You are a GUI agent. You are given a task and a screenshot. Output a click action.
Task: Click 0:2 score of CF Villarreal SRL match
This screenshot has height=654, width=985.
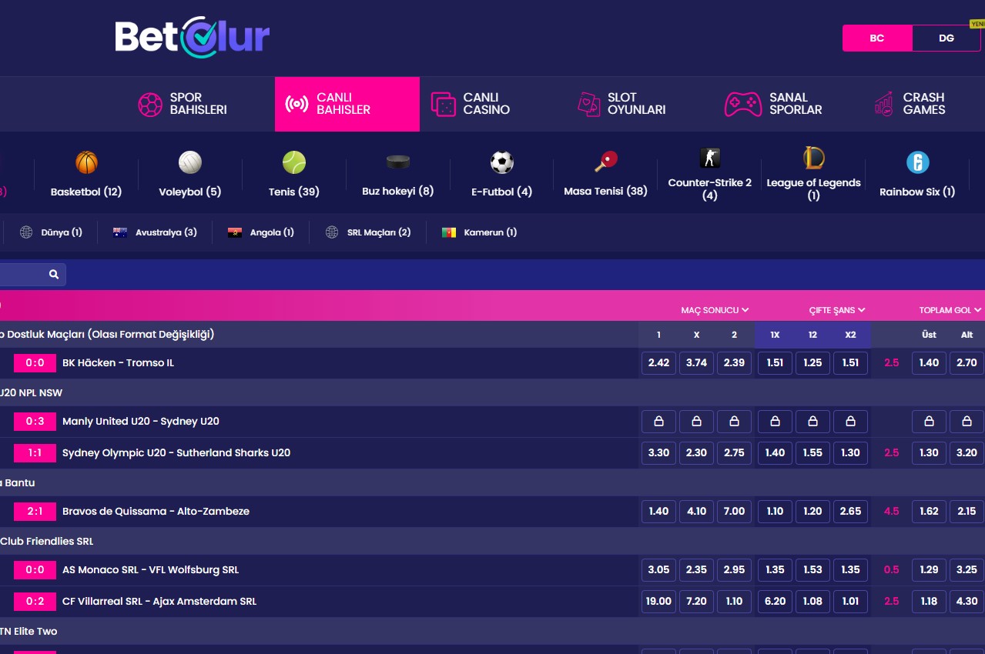point(35,602)
